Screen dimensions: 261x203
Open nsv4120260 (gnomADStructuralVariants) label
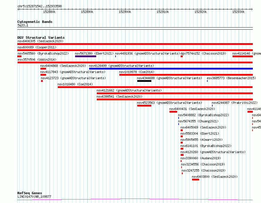click(213, 152)
